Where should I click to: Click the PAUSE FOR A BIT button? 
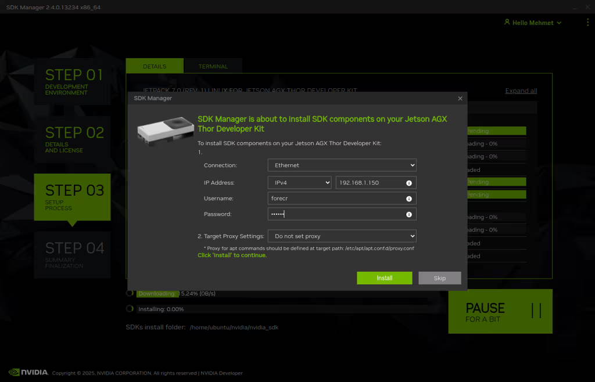[500, 312]
